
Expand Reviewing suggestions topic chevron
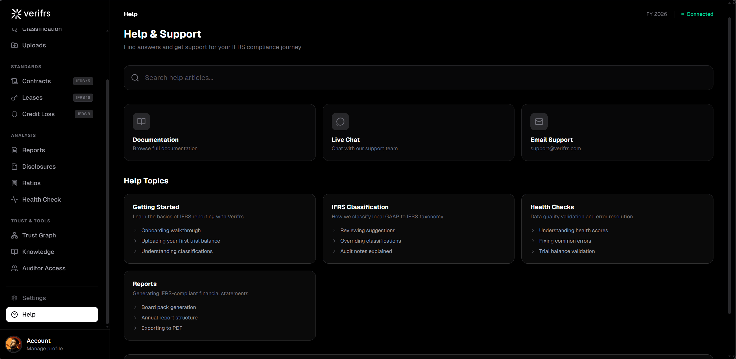click(x=334, y=230)
